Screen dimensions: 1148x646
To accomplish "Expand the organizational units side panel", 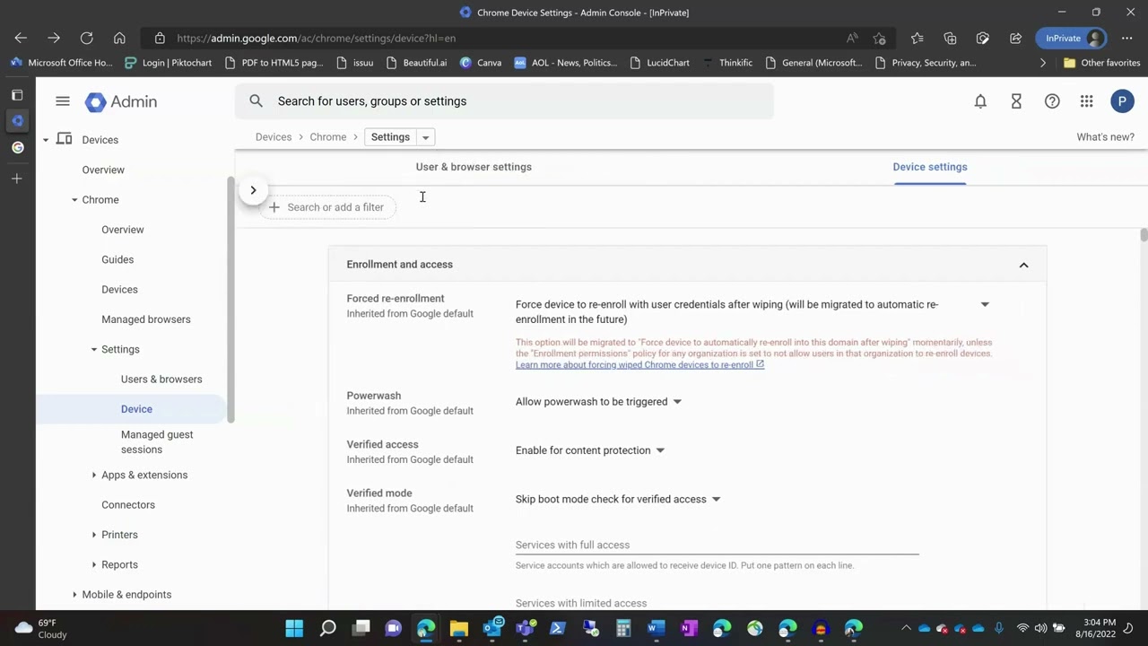I will [253, 190].
